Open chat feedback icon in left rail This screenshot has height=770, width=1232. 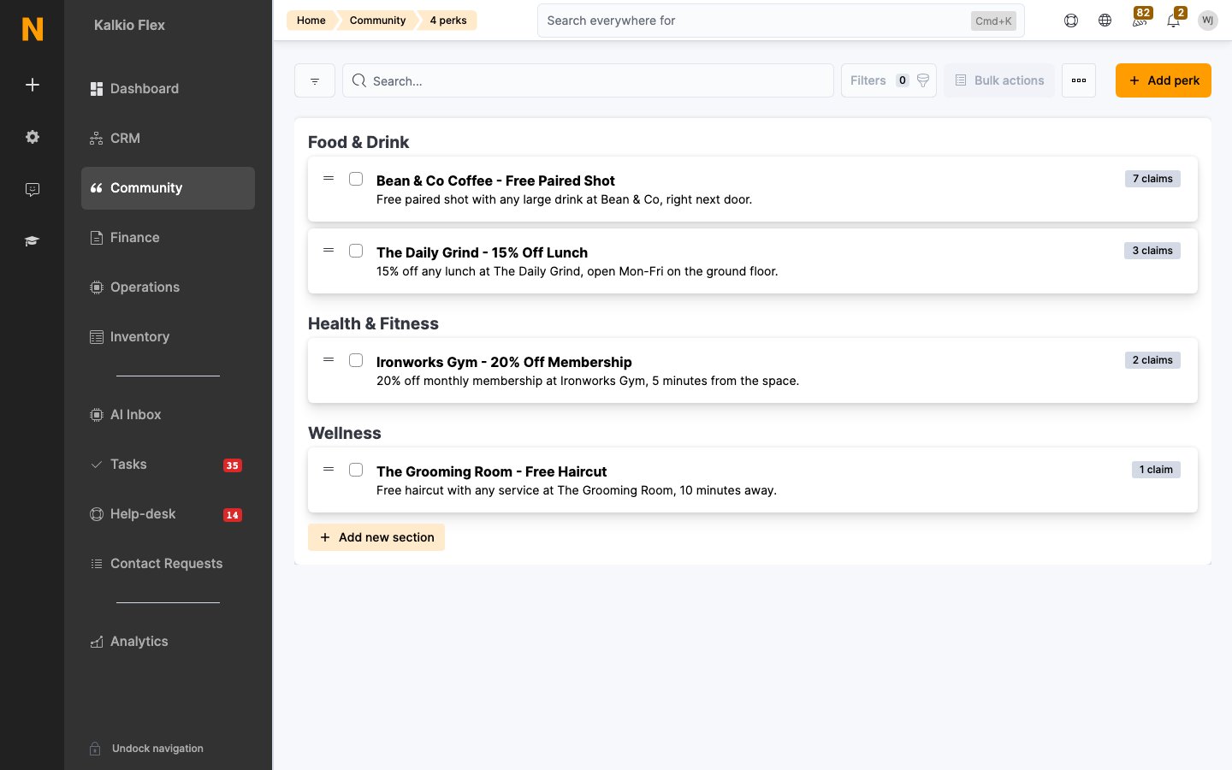(x=33, y=189)
